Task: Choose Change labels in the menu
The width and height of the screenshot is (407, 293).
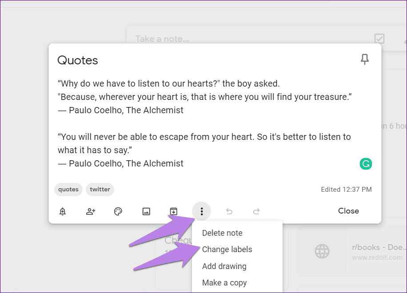Action: click(227, 249)
